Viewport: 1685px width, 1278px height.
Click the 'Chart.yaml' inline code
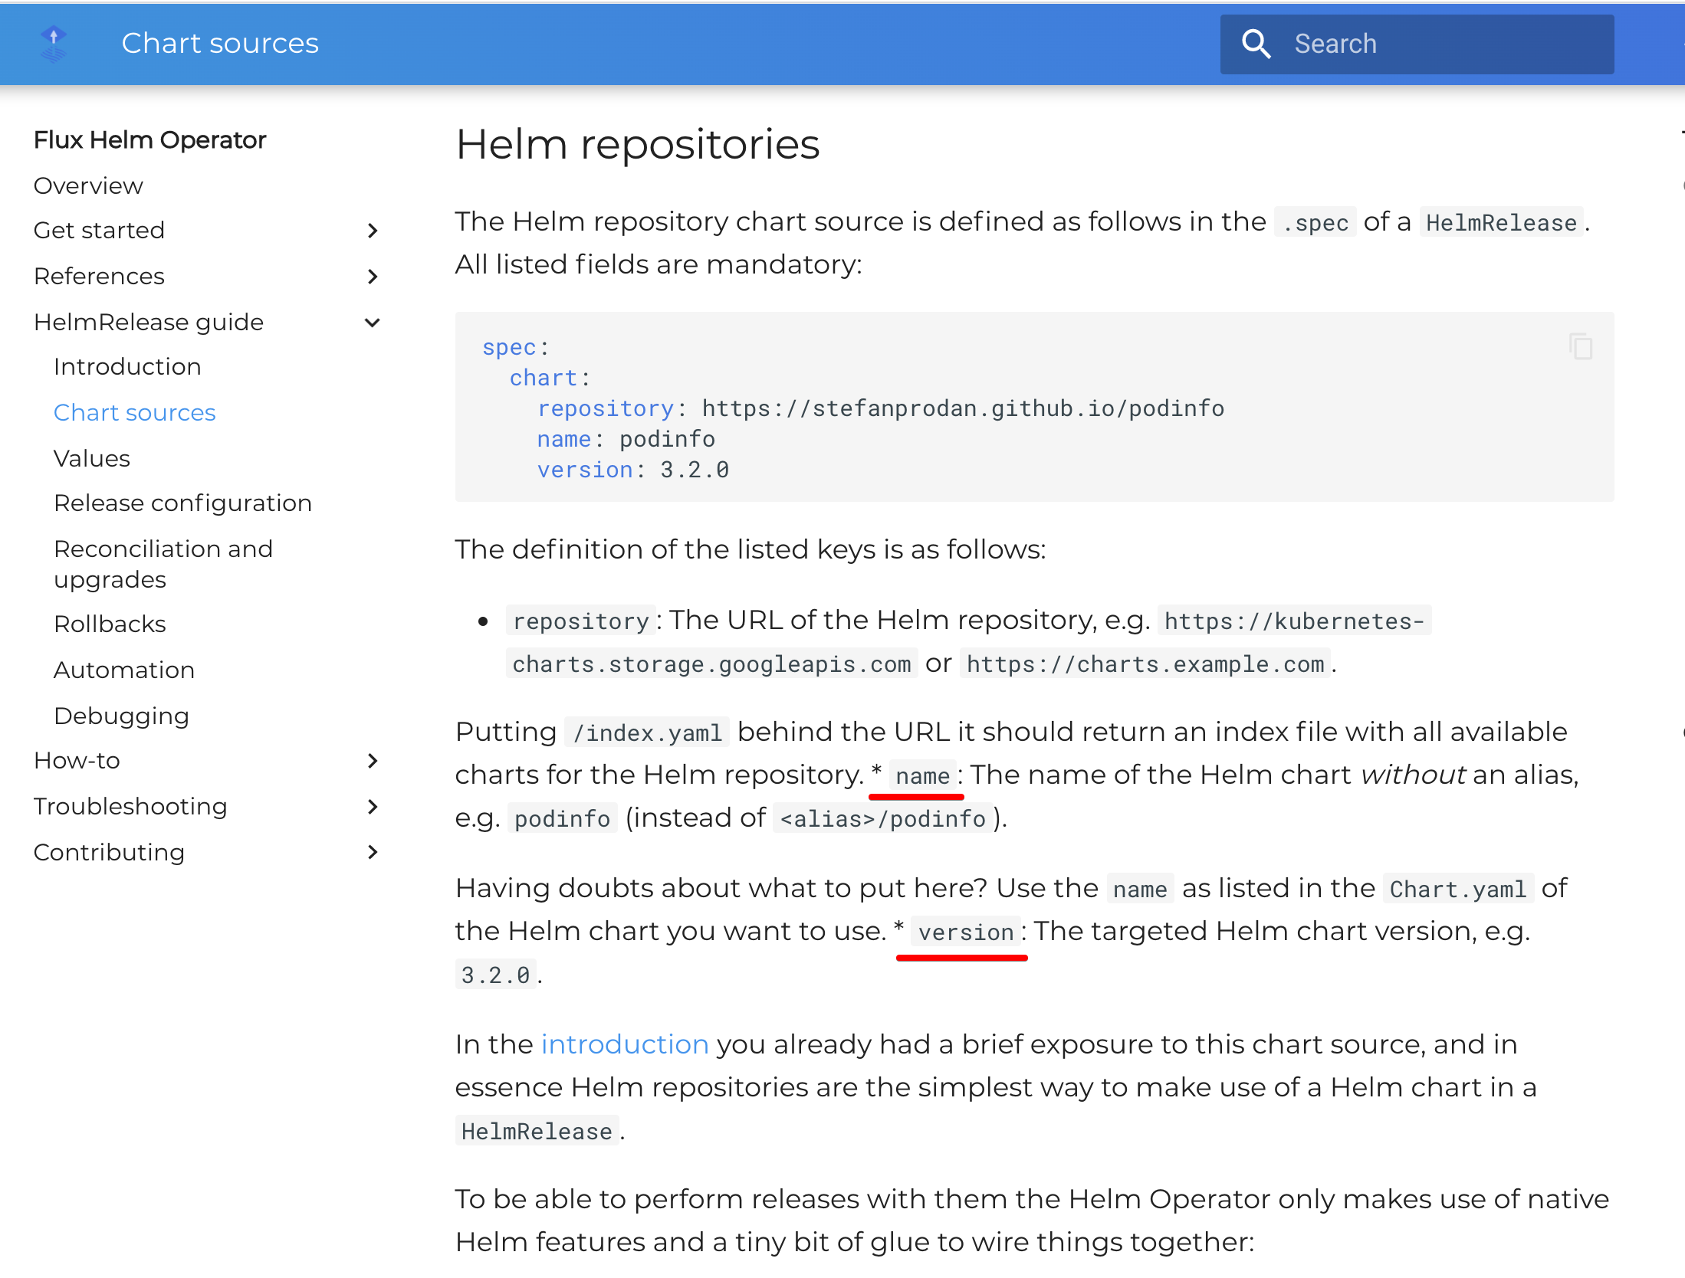click(x=1457, y=889)
